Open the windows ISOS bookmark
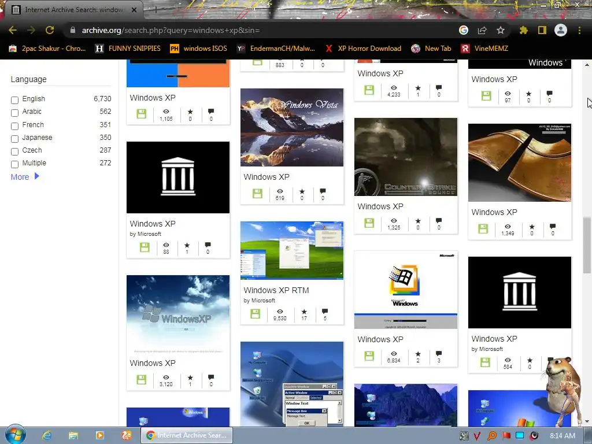This screenshot has height=444, width=592. coord(199,49)
